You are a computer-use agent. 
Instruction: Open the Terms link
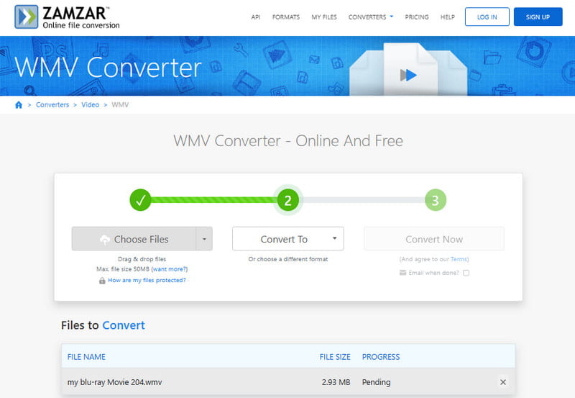pos(459,259)
